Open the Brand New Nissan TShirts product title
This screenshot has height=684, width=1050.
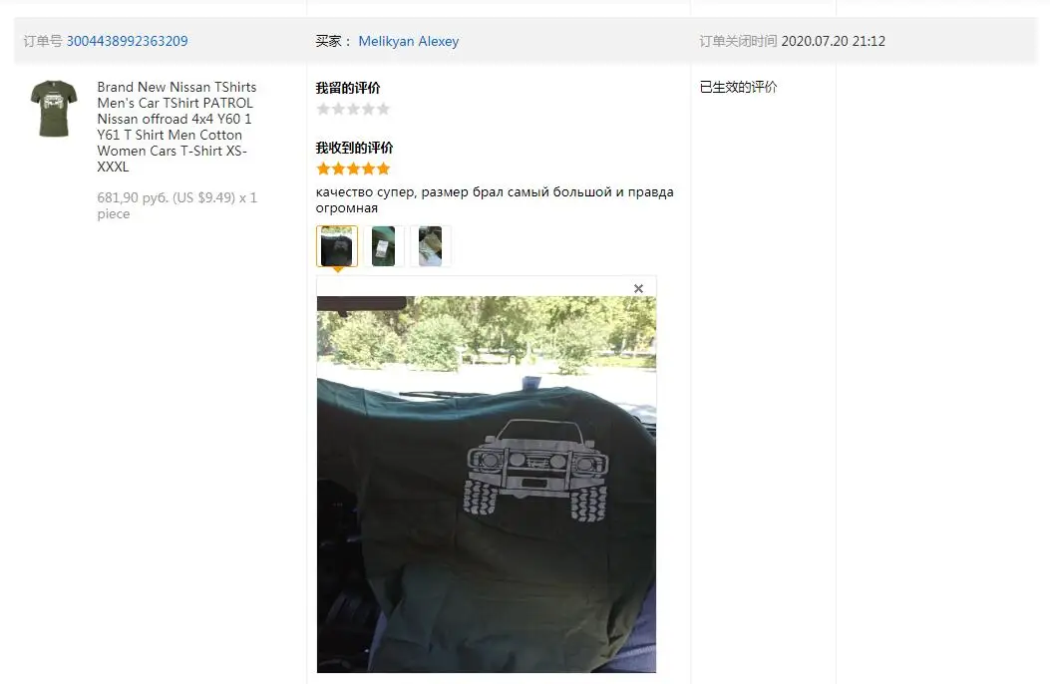[x=176, y=127]
